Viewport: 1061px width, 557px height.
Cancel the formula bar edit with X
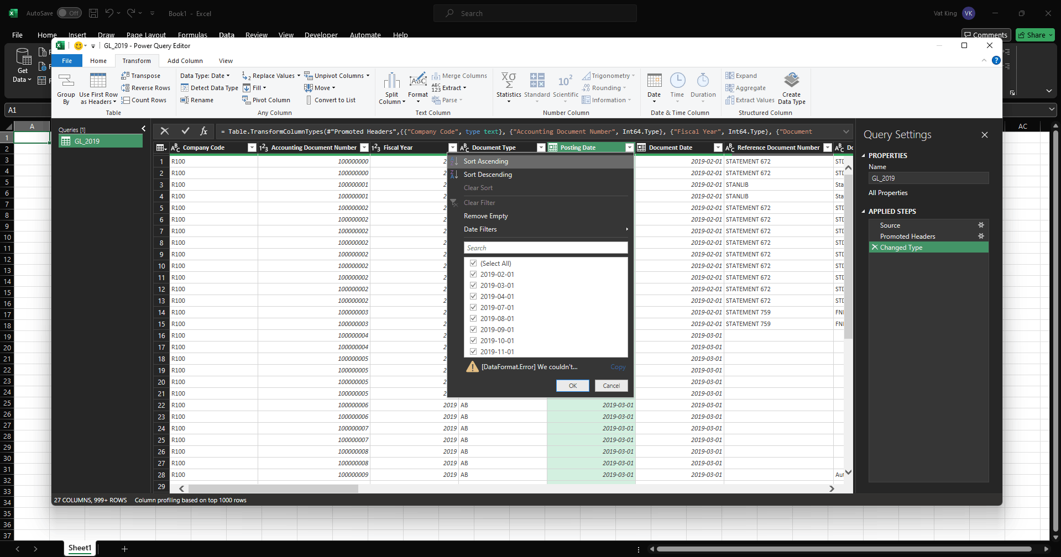(x=165, y=131)
